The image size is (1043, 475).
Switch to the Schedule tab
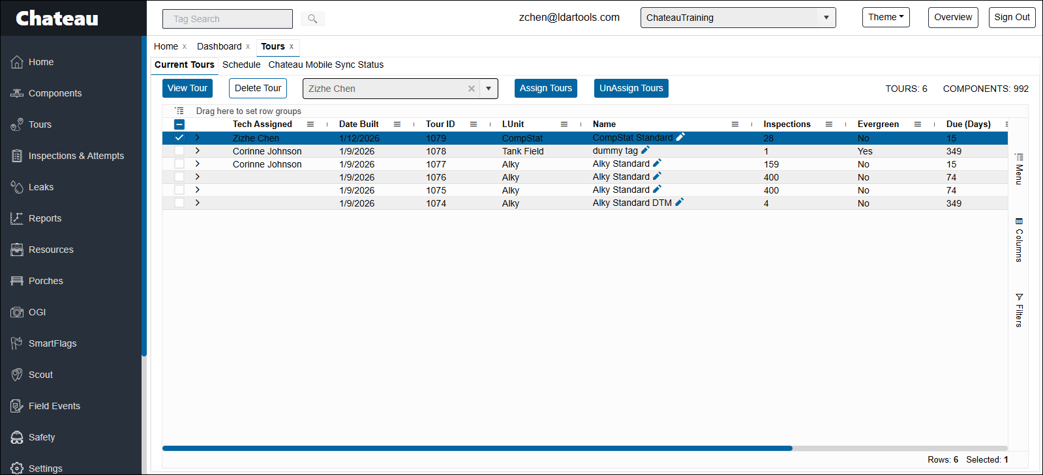click(x=241, y=65)
